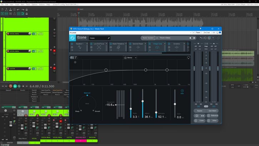This screenshot has width=259, height=146.
Task: Open Stereo channel mode dropdown
Action: [x=130, y=58]
